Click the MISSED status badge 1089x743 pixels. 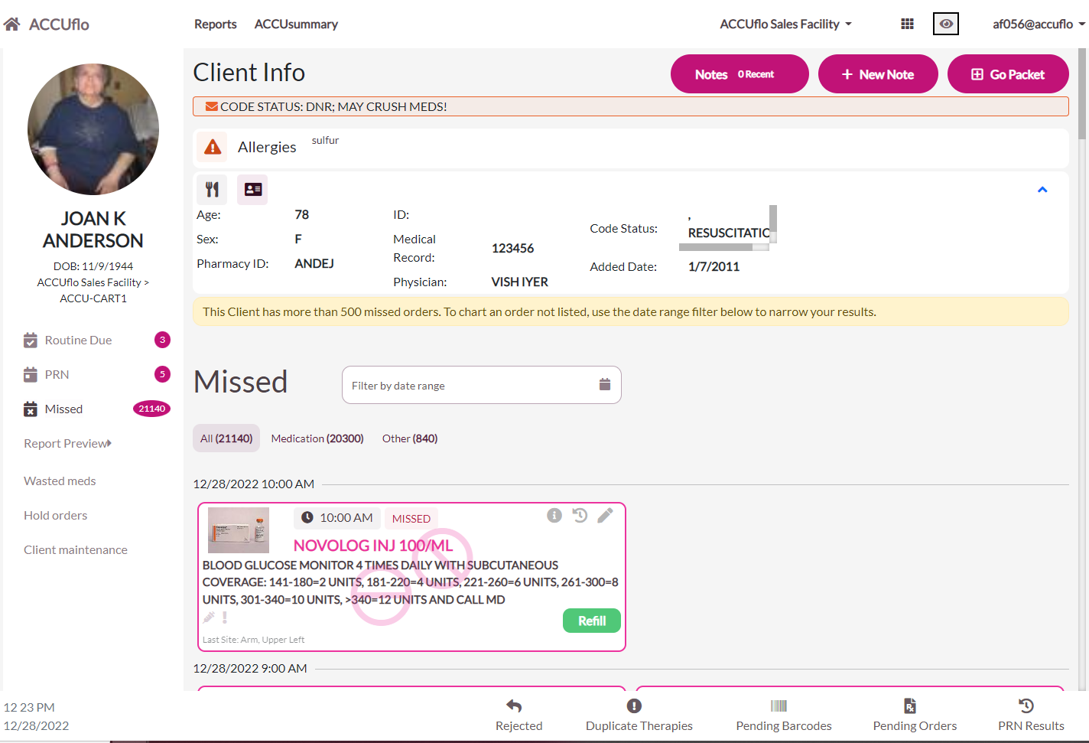(411, 518)
